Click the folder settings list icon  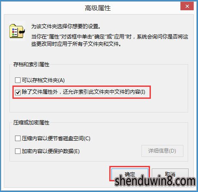click(x=17, y=31)
